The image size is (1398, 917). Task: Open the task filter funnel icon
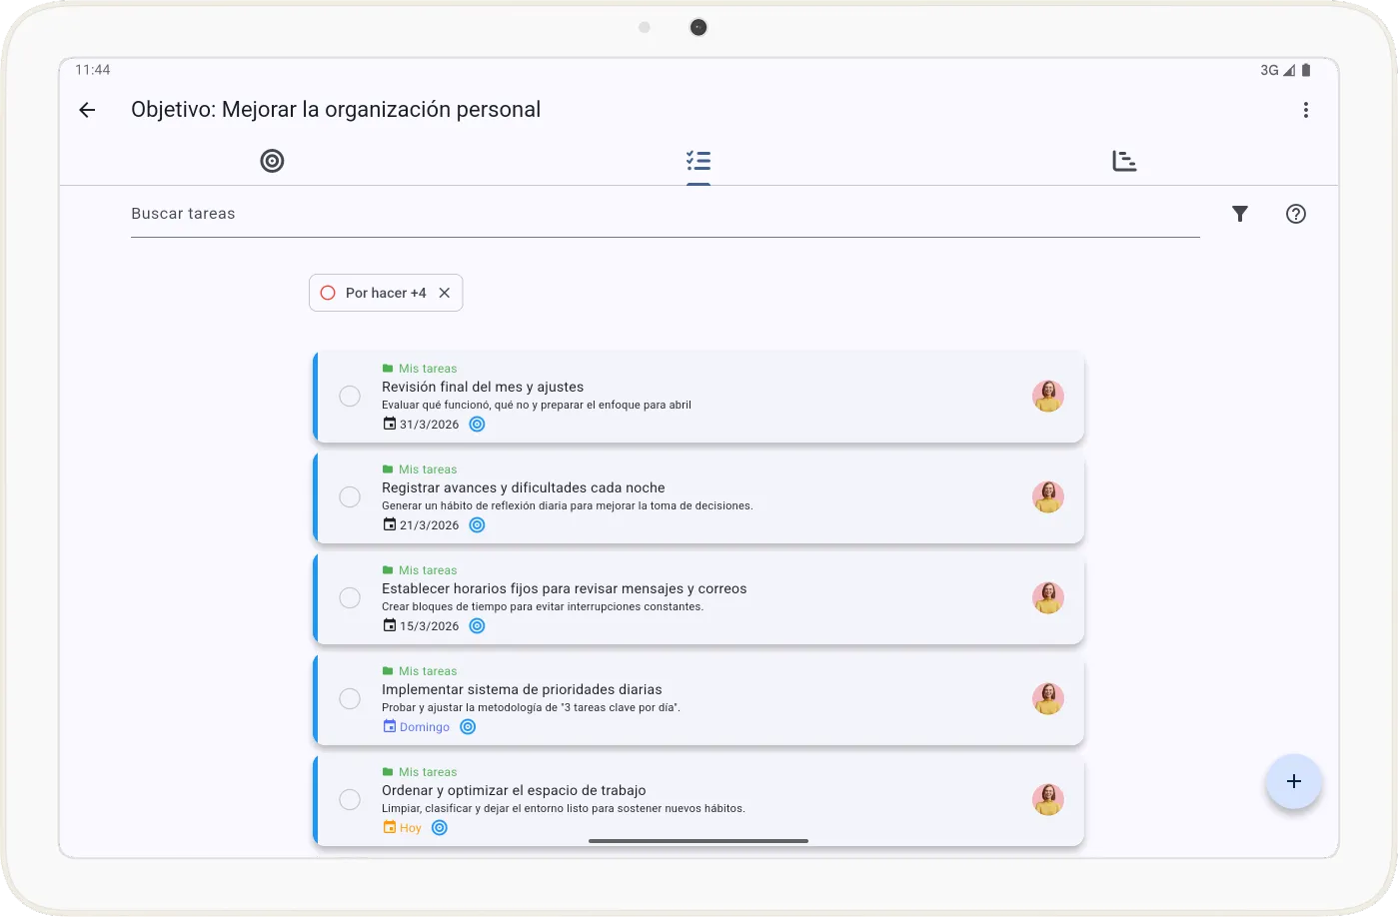point(1240,214)
